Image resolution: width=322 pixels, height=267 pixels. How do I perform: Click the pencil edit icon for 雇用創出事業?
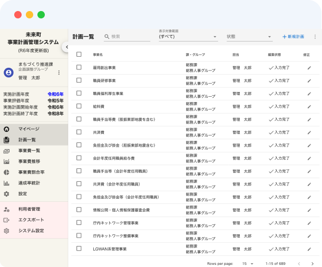pyautogui.click(x=309, y=67)
